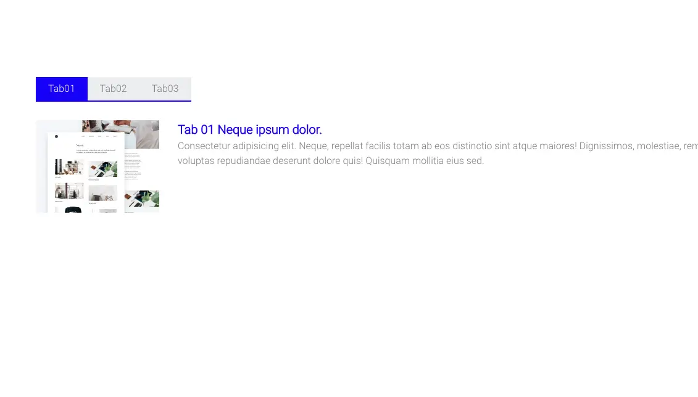Open the Tab03 tab
The height and width of the screenshot is (397, 698).
165,89
